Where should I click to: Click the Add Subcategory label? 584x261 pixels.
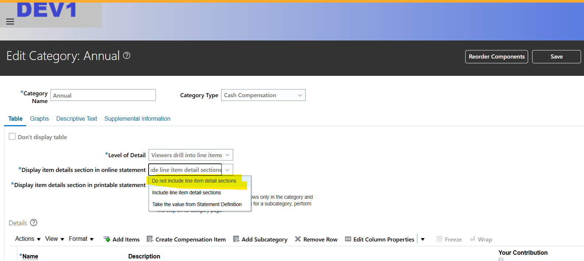click(264, 240)
